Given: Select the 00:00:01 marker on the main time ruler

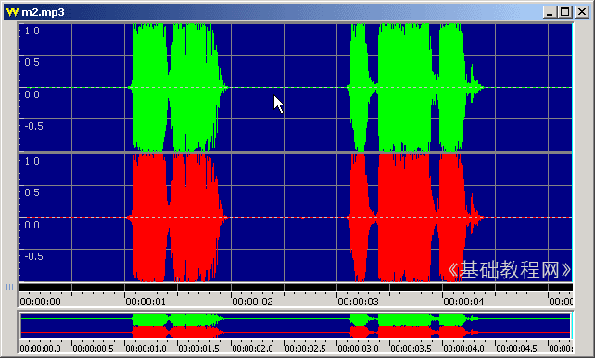Looking at the screenshot, I should coord(146,302).
